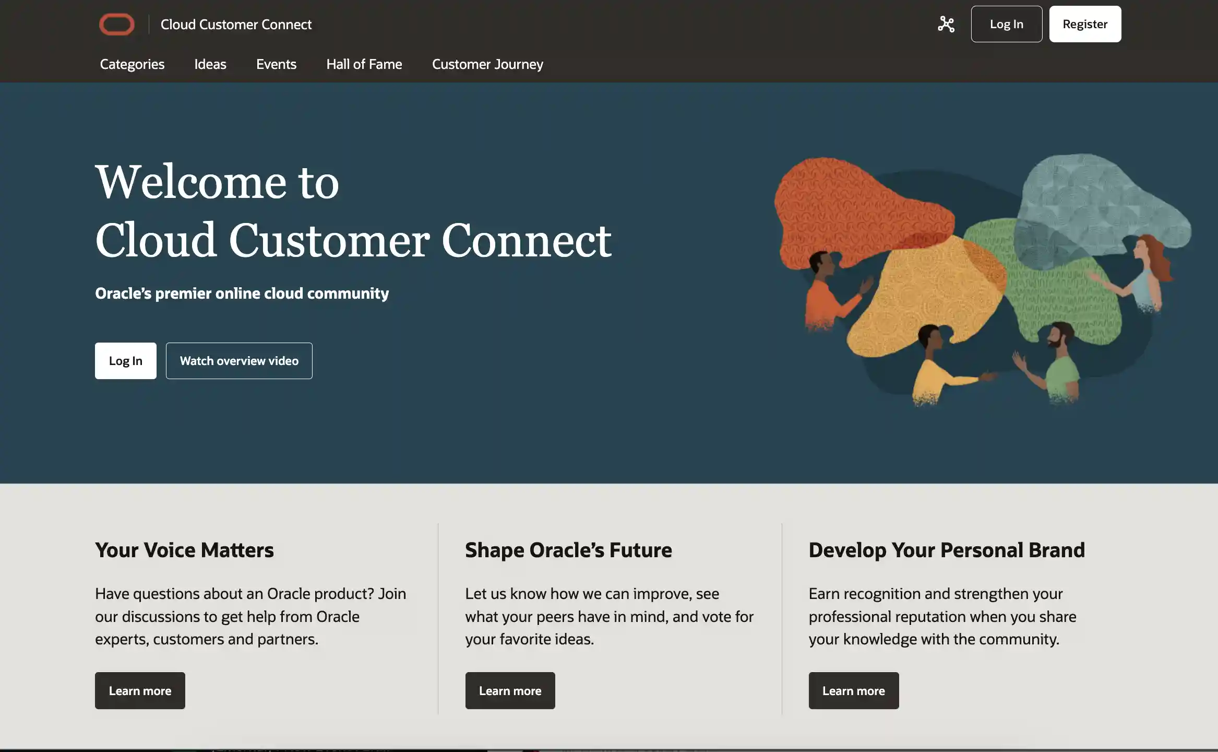Go to the Ideas menu item

(210, 64)
